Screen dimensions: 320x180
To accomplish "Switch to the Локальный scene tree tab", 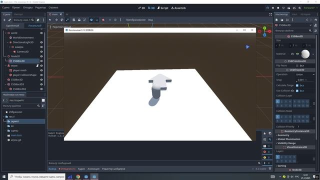I will pyautogui.click(x=35, y=25).
